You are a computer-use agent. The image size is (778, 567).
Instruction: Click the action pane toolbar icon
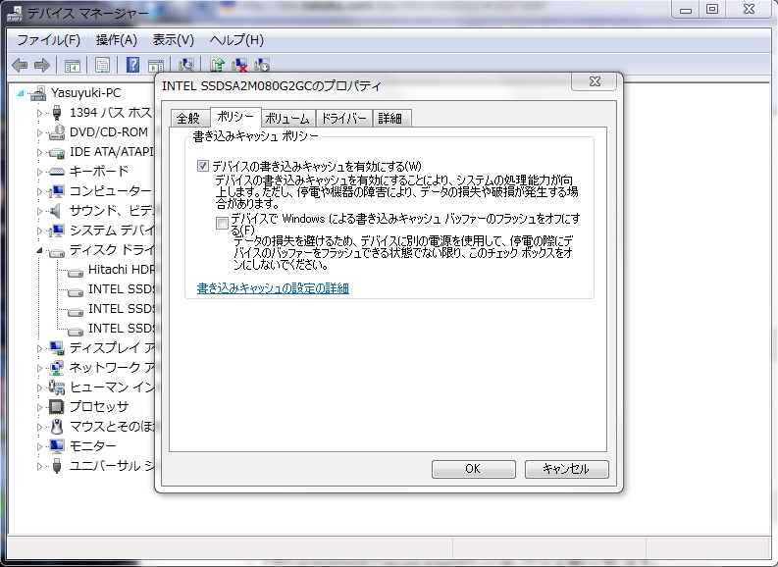click(156, 65)
